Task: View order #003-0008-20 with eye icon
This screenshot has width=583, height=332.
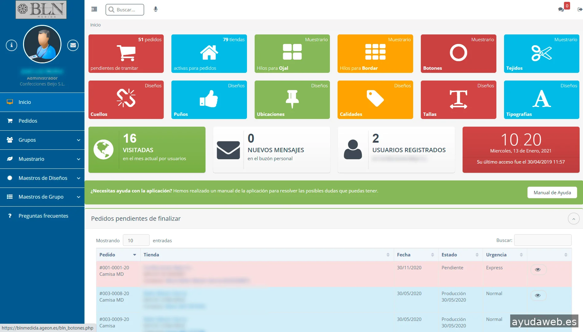Action: (x=538, y=295)
